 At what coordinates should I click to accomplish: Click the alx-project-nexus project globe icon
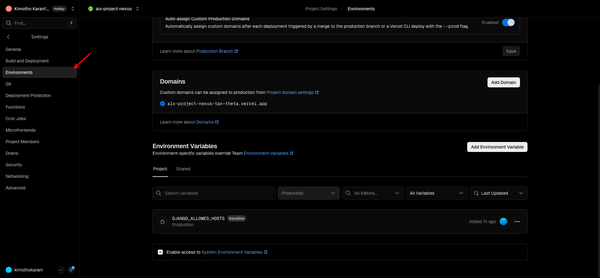[91, 9]
